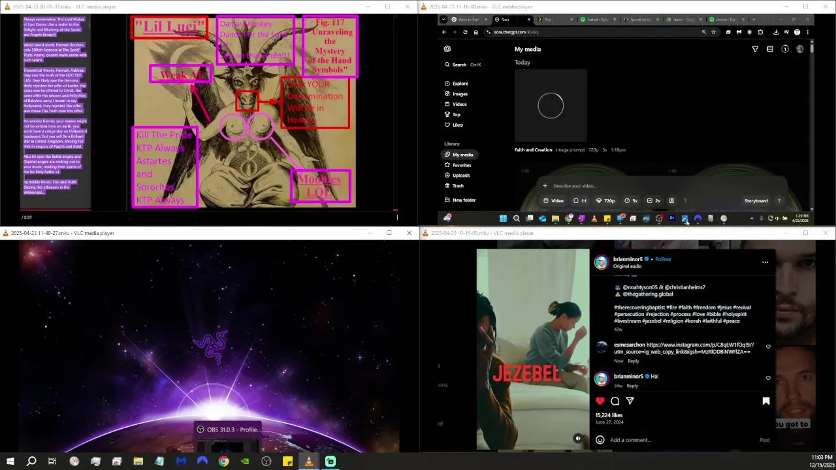Viewport: 836px width, 470px height.
Task: Click the help question mark in Sora prompt bar
Action: tap(685, 201)
